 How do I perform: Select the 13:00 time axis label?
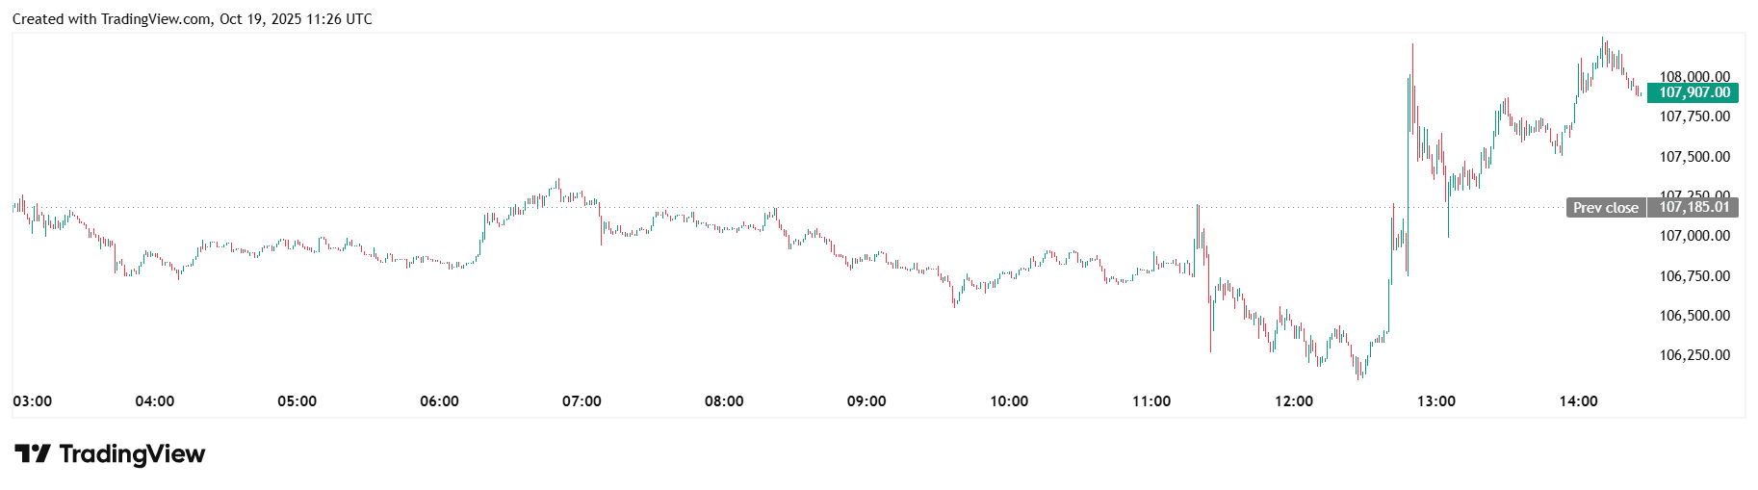[x=1436, y=401]
